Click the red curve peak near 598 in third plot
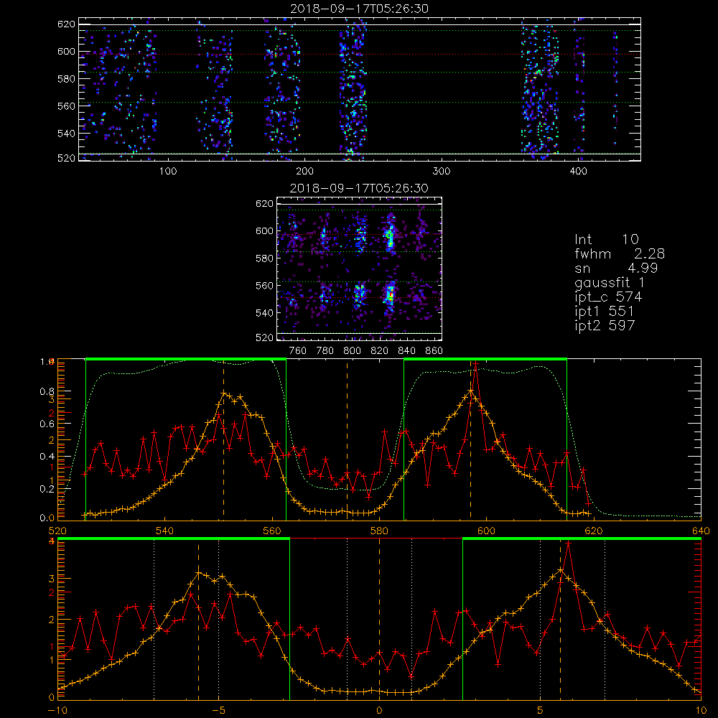 [476, 365]
